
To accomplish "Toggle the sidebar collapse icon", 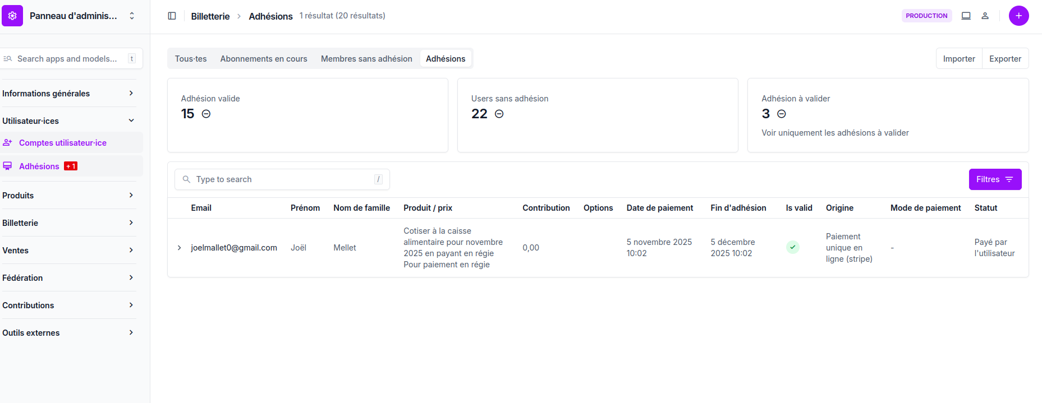I will 172,16.
